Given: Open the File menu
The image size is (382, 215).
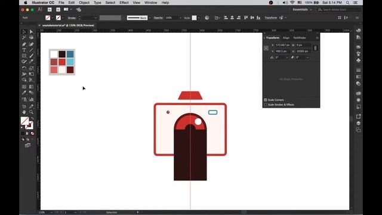Looking at the screenshot, I should [x=61, y=2].
